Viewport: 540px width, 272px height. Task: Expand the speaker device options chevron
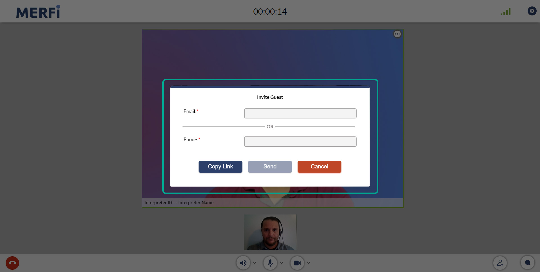click(255, 263)
